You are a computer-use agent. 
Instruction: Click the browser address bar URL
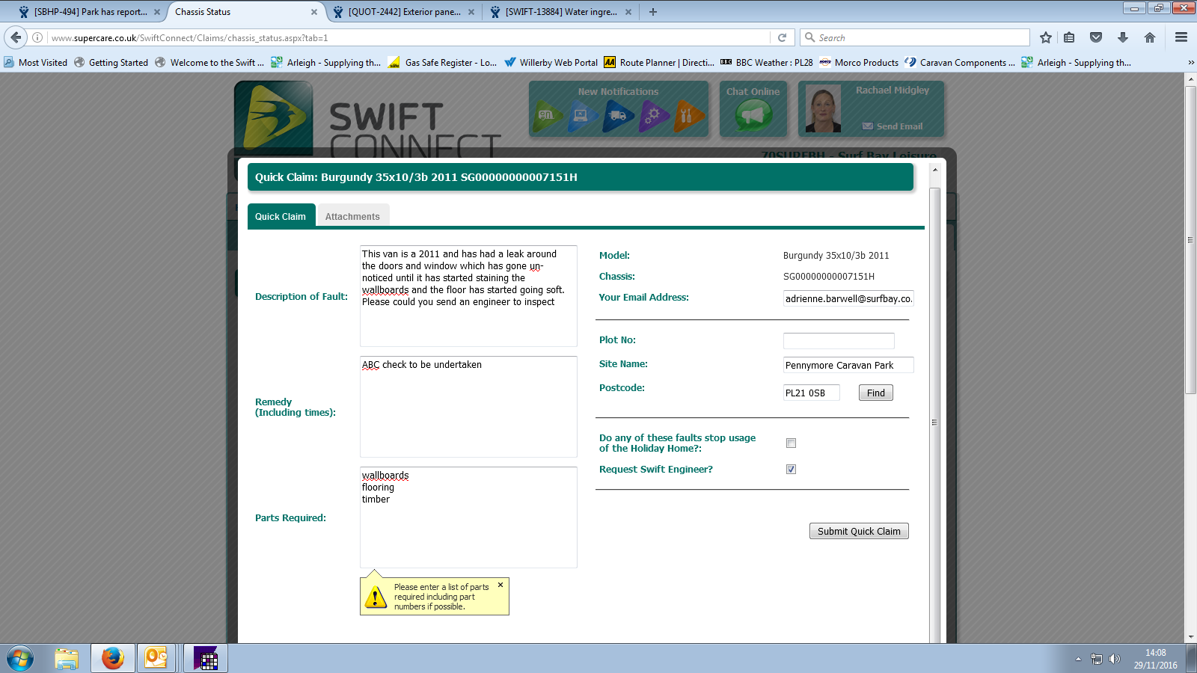click(x=408, y=37)
